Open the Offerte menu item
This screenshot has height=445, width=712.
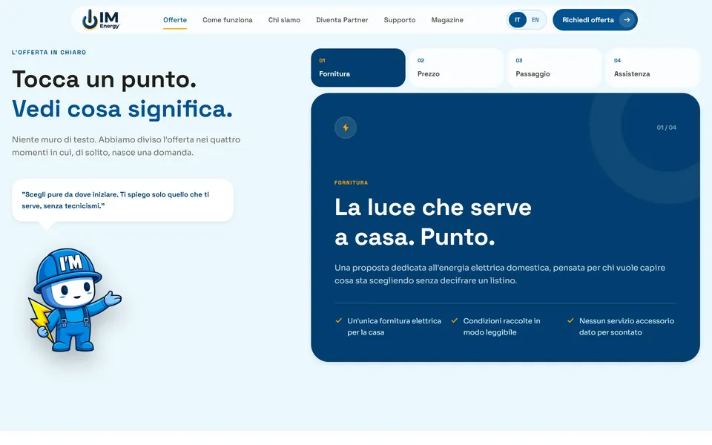(x=175, y=20)
